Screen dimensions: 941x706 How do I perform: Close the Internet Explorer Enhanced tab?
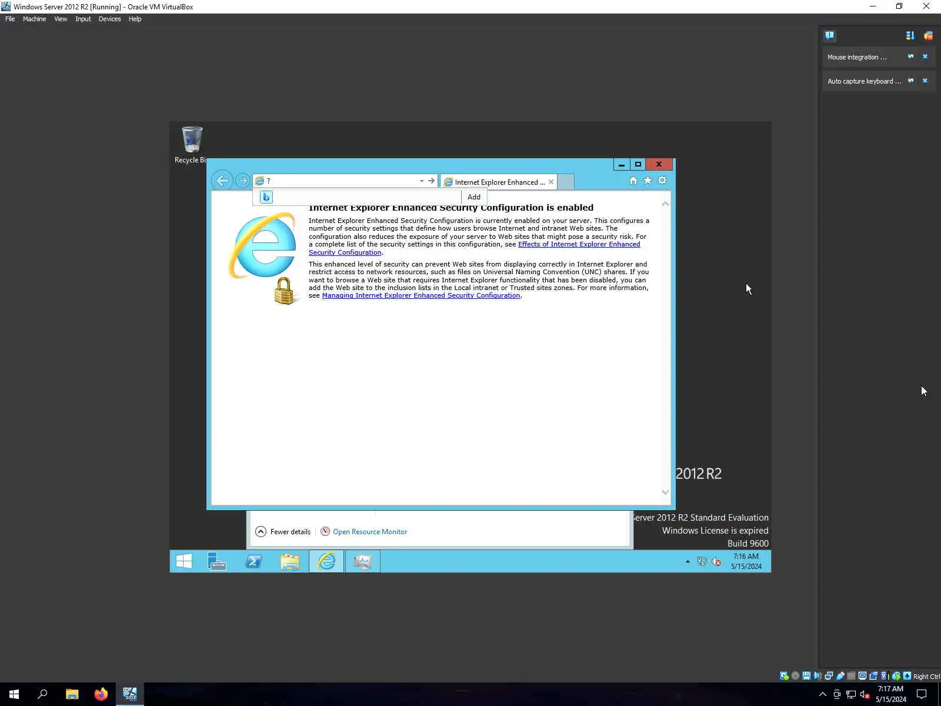tap(551, 182)
